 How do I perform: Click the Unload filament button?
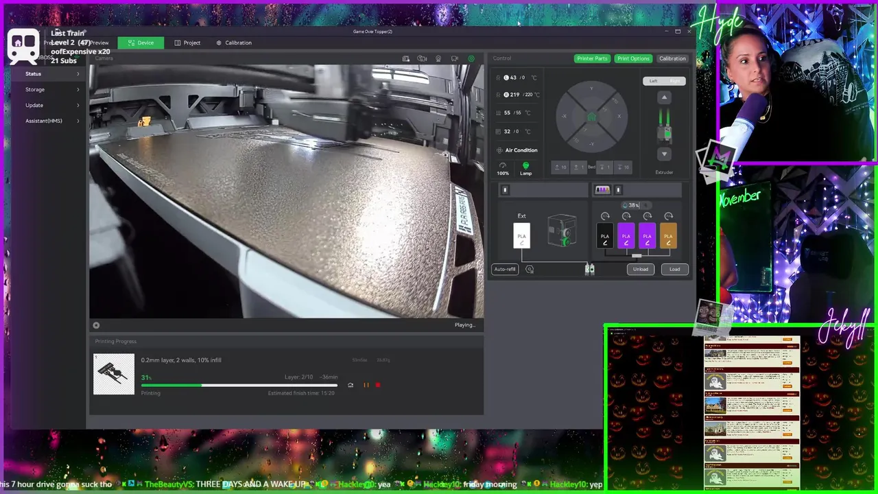[x=641, y=270]
